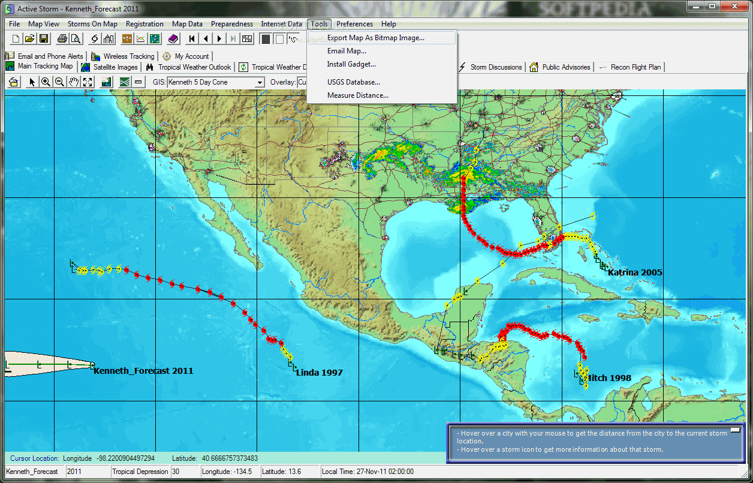This screenshot has width=753, height=483.
Task: Choose Measure Distance menu entry
Action: (x=381, y=95)
